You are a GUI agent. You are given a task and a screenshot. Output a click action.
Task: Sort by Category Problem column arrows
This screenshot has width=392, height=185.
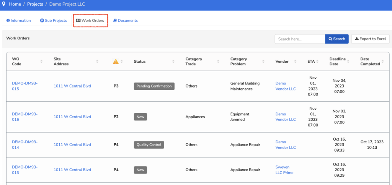coord(263,62)
